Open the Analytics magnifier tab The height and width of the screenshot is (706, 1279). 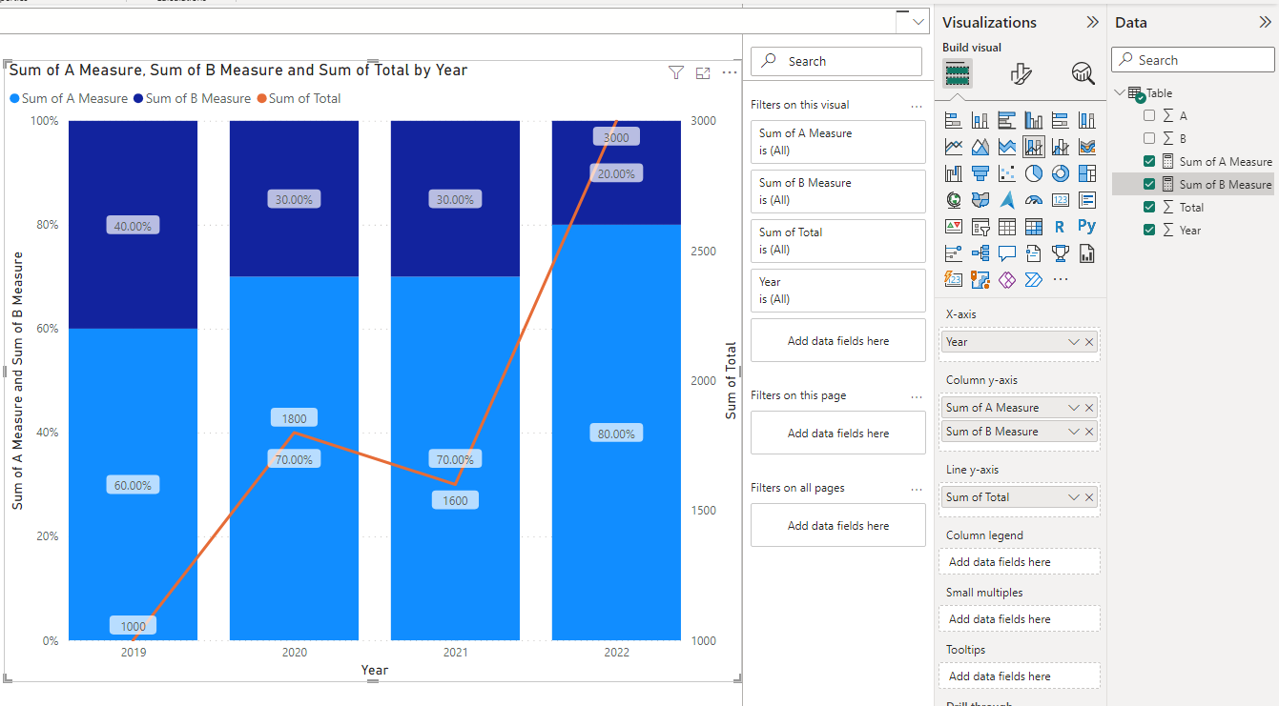(x=1083, y=73)
